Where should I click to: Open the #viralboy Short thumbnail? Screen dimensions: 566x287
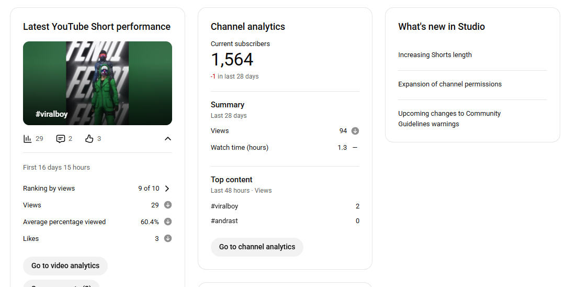(x=97, y=83)
